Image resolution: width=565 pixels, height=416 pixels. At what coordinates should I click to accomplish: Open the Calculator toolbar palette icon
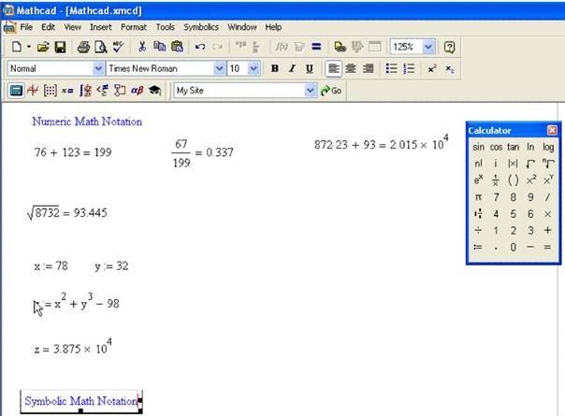coord(16,91)
